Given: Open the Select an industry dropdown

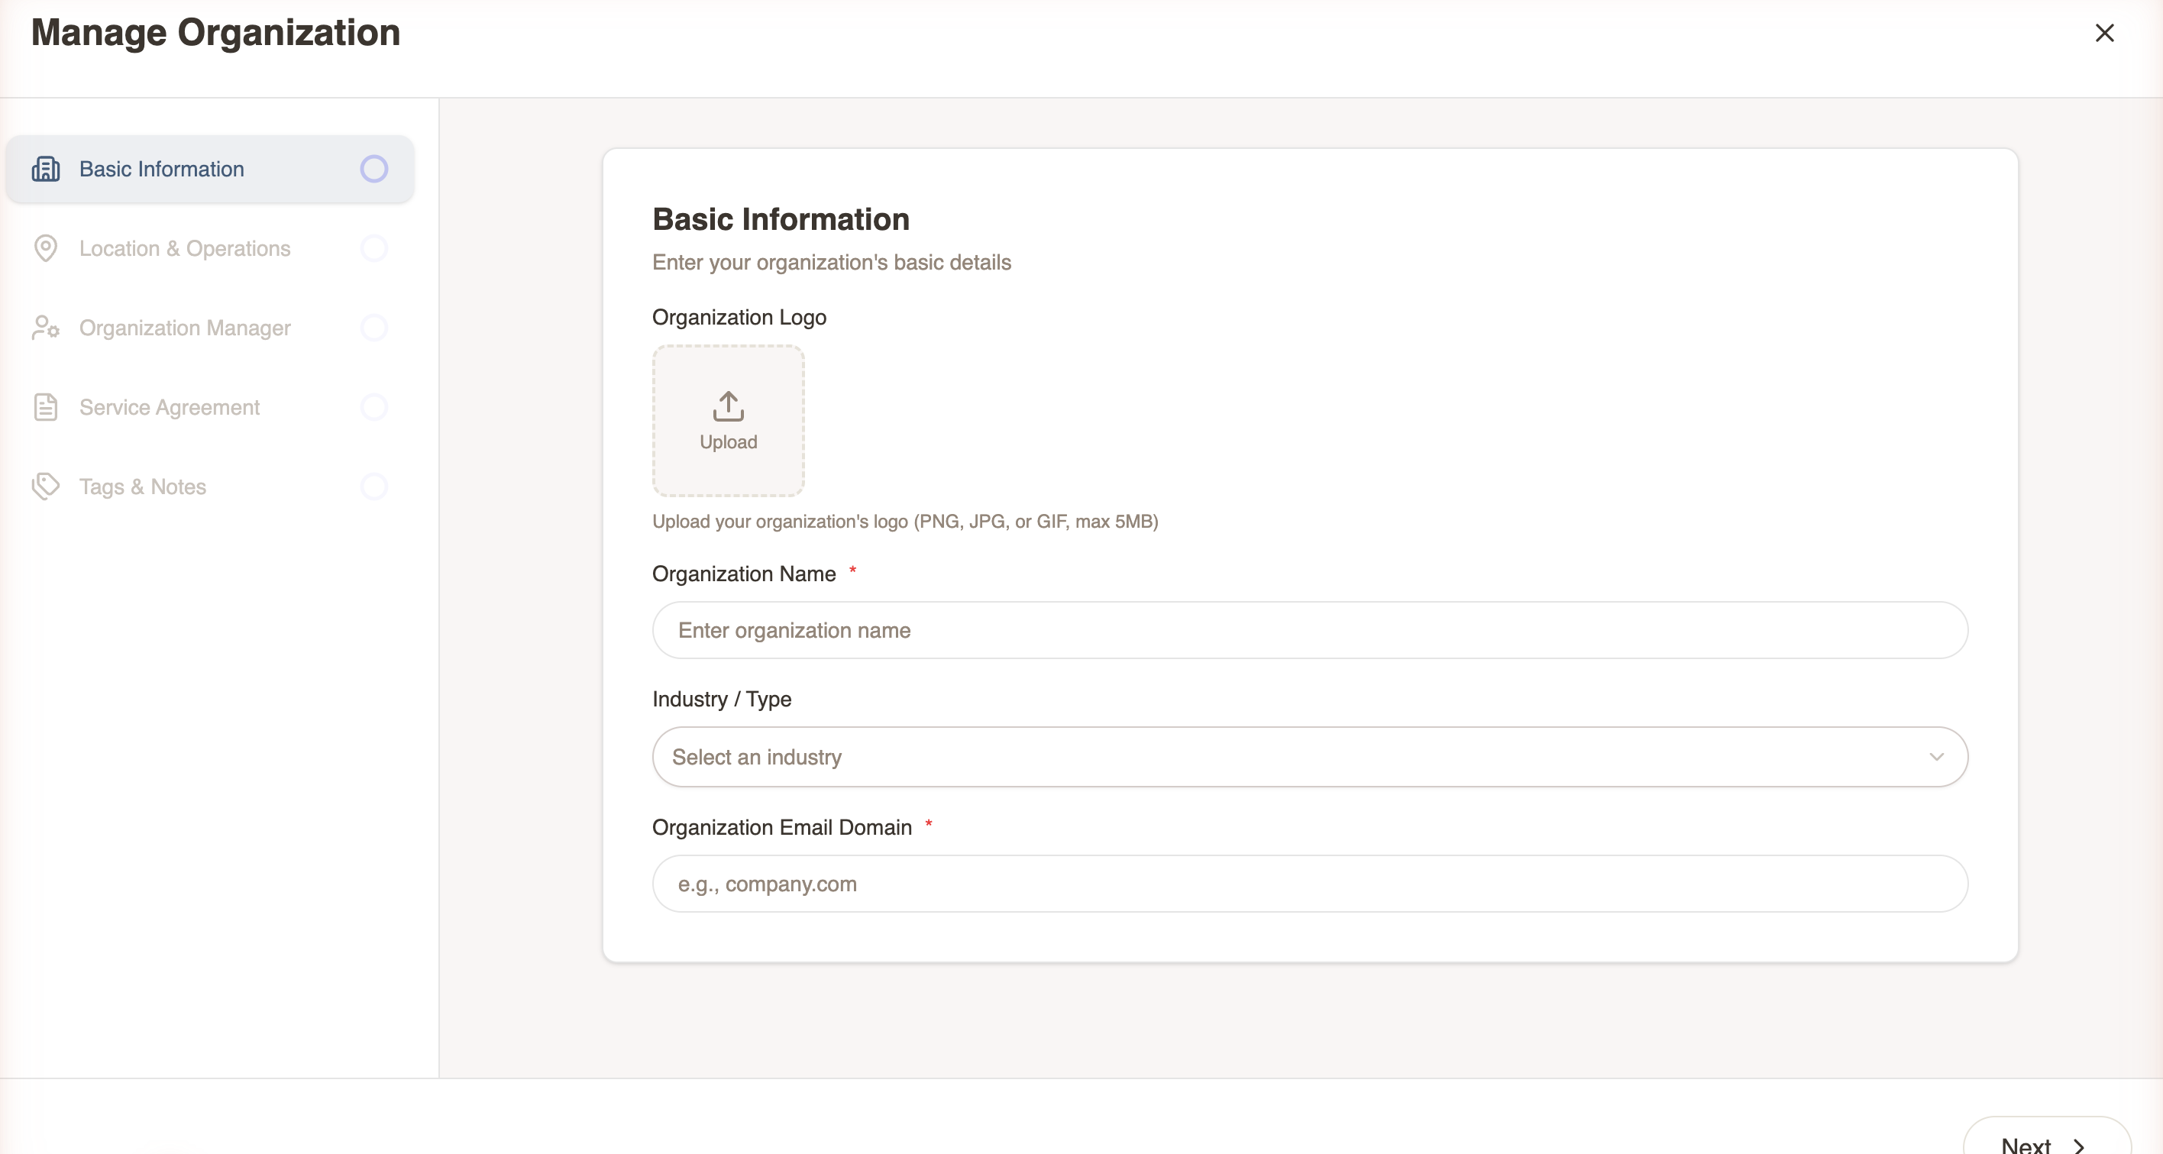Looking at the screenshot, I should (x=1310, y=757).
